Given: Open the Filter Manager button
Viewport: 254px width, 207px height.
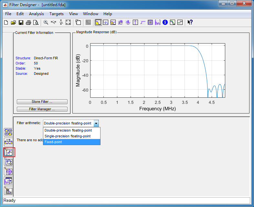Looking at the screenshot, I should tap(42, 109).
